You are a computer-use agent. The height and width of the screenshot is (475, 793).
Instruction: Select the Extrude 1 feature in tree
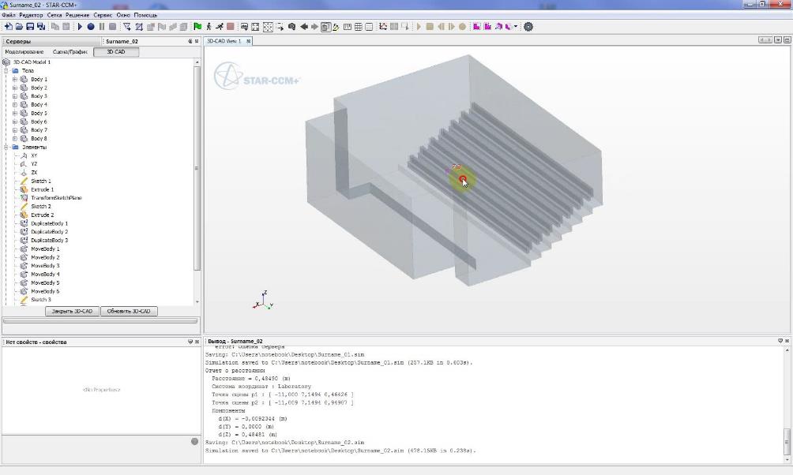coord(42,189)
